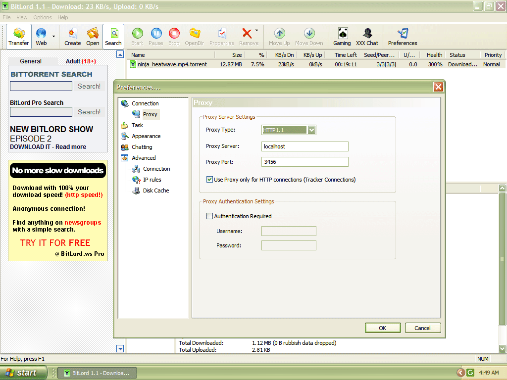Click the red Stop icon
Viewport: 507px width, 380px height.
[174, 37]
